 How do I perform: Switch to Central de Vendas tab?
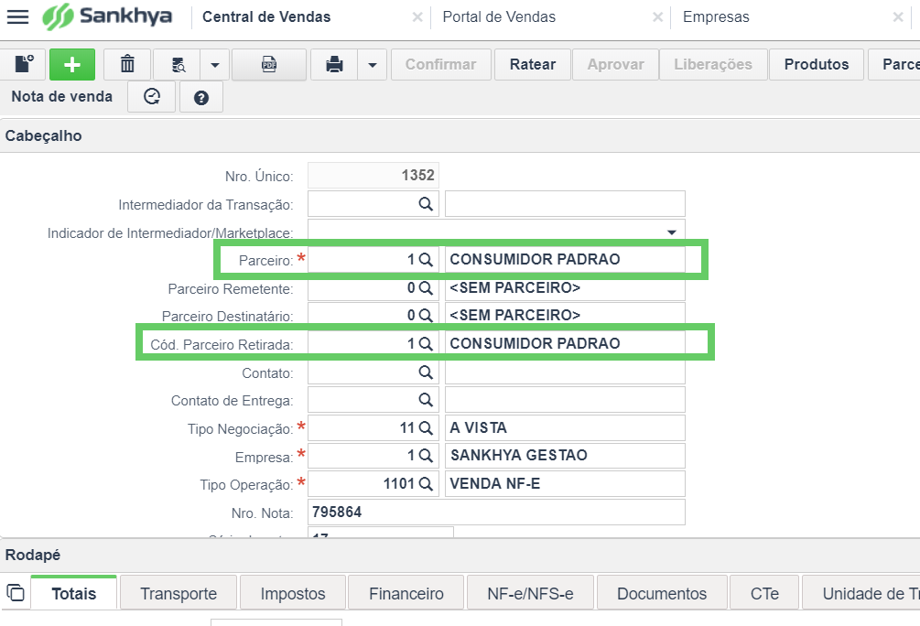(x=266, y=17)
